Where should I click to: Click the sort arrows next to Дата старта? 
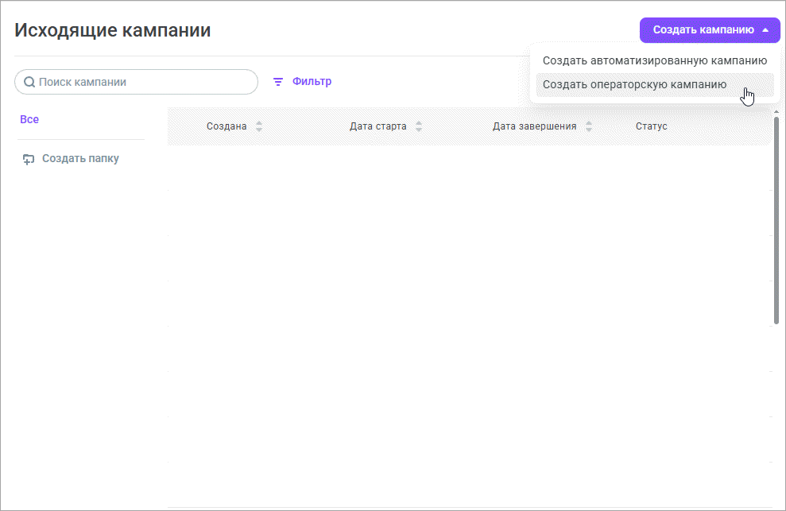coord(419,126)
